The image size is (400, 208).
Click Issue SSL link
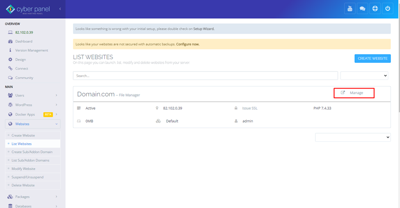tap(250, 108)
